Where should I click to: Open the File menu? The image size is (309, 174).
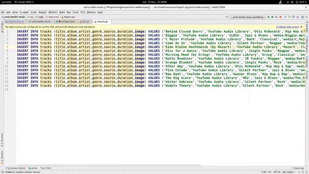tap(3, 12)
